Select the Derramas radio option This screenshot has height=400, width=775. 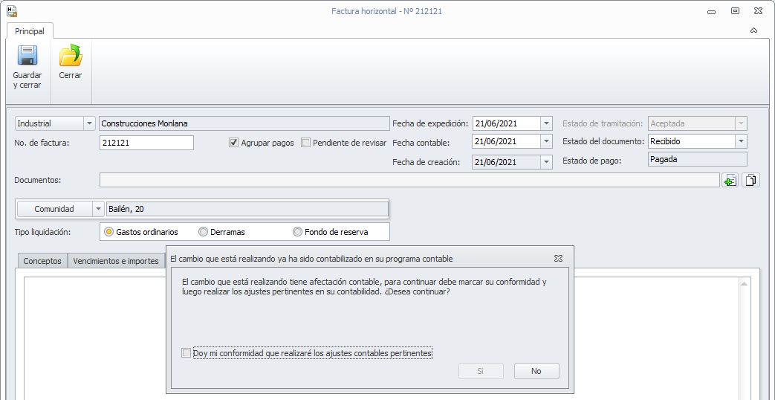pos(204,232)
